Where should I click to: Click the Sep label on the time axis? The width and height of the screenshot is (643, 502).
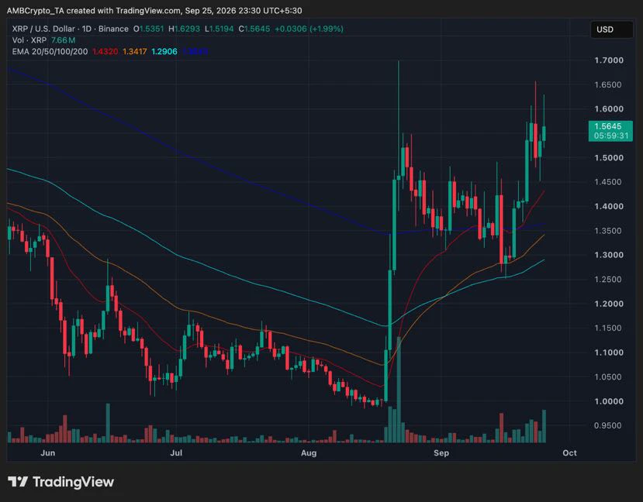(441, 453)
